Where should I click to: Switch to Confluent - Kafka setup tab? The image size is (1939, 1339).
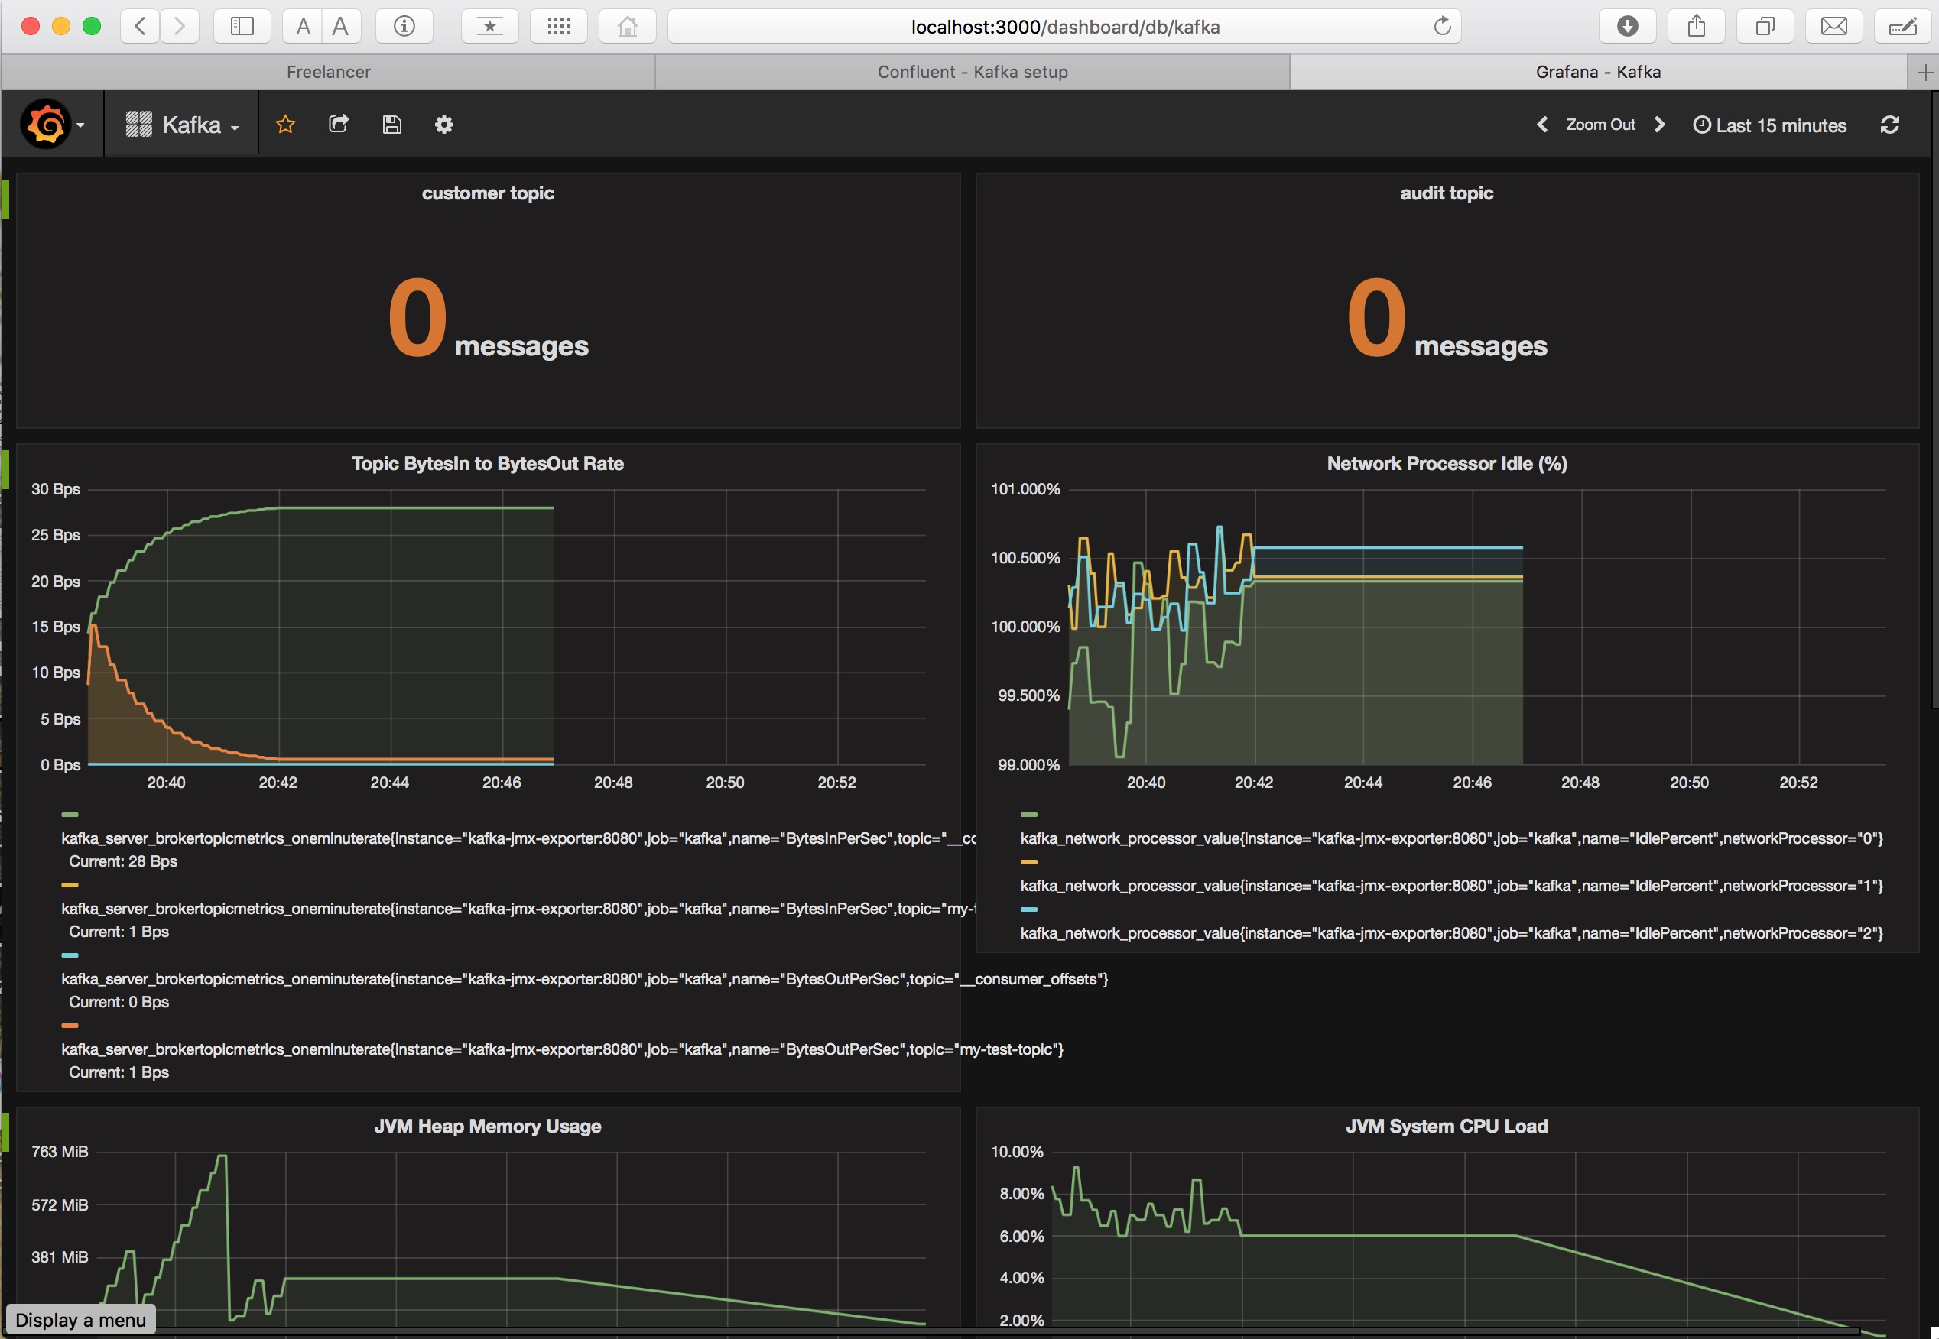(972, 72)
